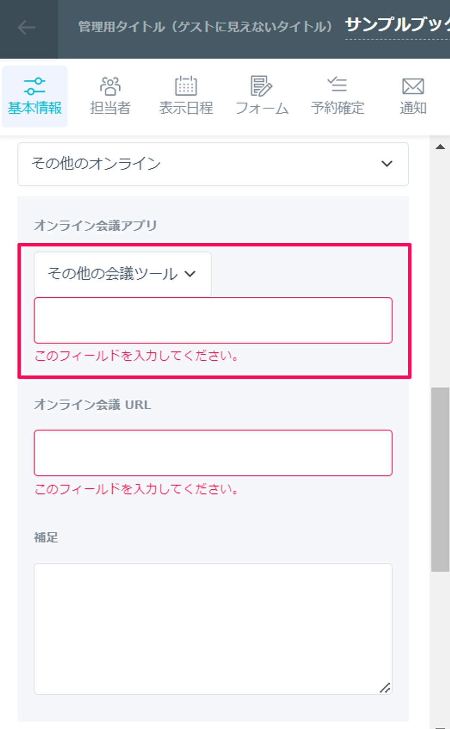
Task: Click the back arrow icon
Action: coord(27,28)
